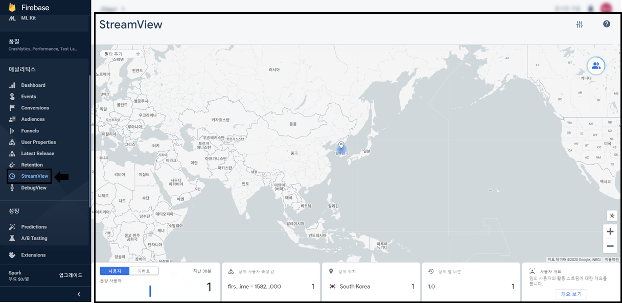The width and height of the screenshot is (622, 303).
Task: Click the South Korea map location pin
Action: (x=341, y=146)
